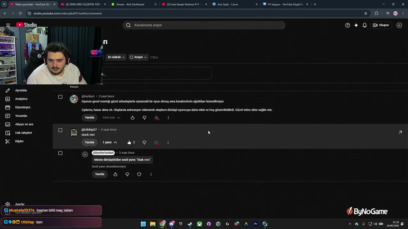
Task: Heart the @barikart comment
Action: 157,118
